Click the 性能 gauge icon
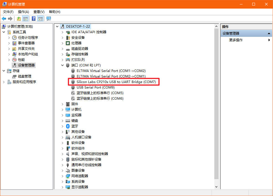Viewport: 273px width, 196px height. click(x=14, y=60)
